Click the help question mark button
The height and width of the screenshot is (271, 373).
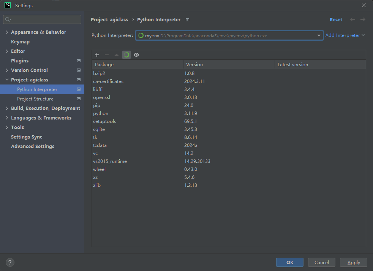click(x=10, y=262)
